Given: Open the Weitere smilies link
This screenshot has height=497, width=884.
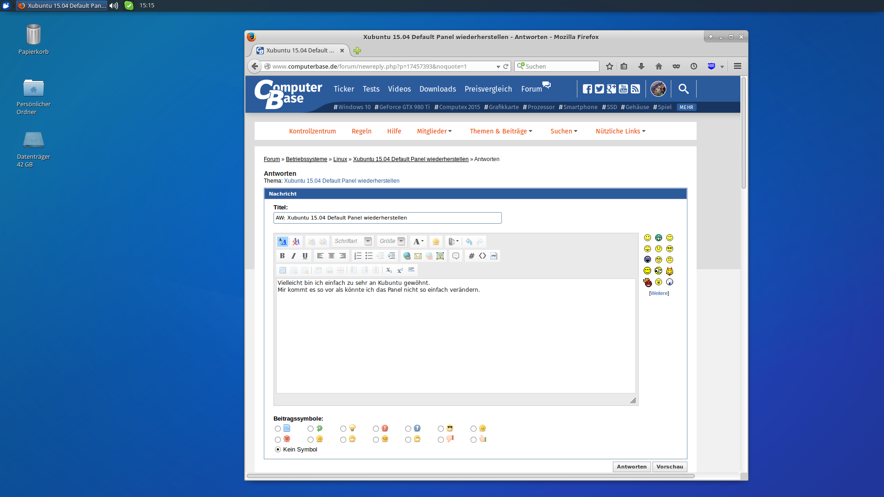Looking at the screenshot, I should (659, 293).
